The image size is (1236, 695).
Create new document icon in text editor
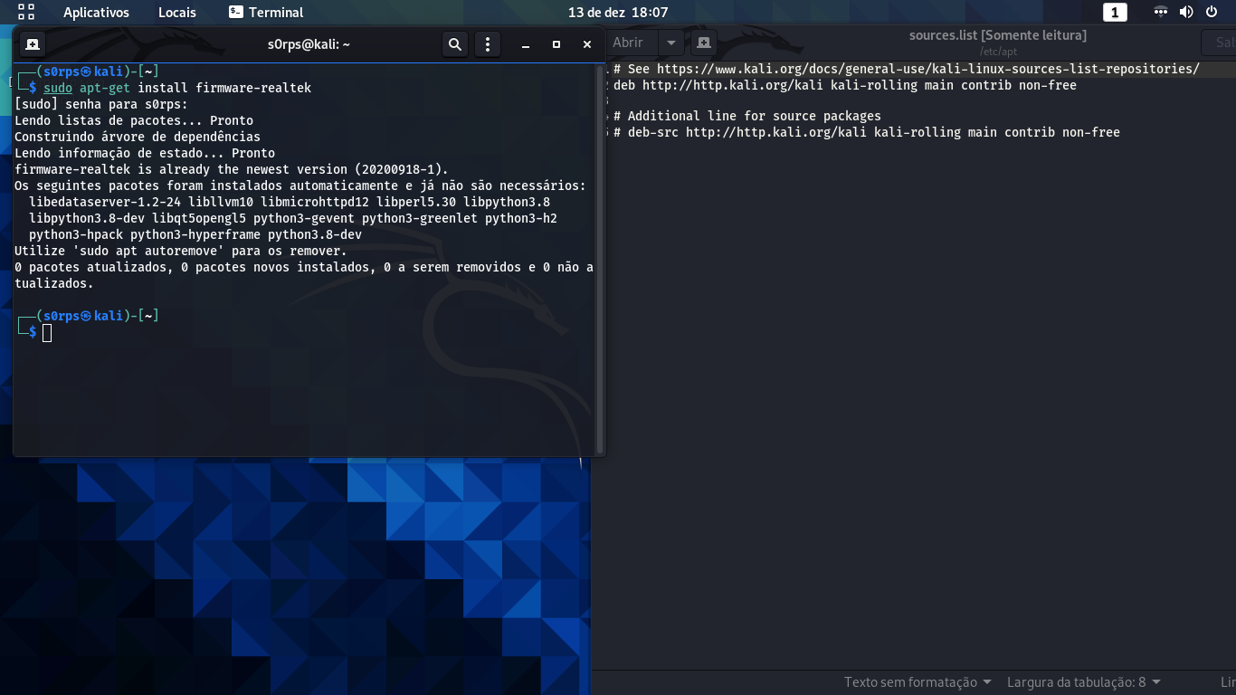click(x=704, y=43)
